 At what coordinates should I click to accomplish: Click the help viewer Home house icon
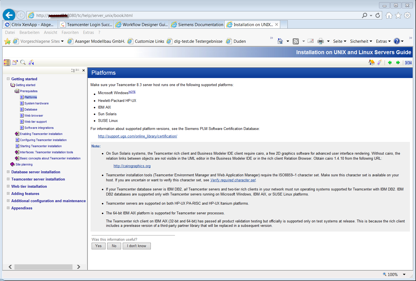tap(372, 62)
